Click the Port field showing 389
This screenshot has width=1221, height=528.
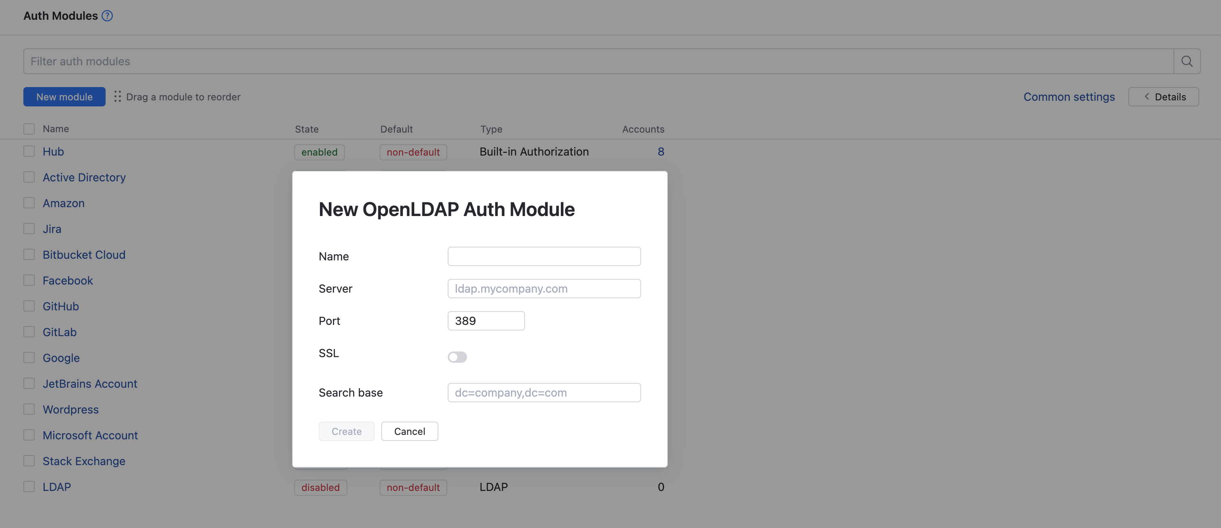coord(486,321)
